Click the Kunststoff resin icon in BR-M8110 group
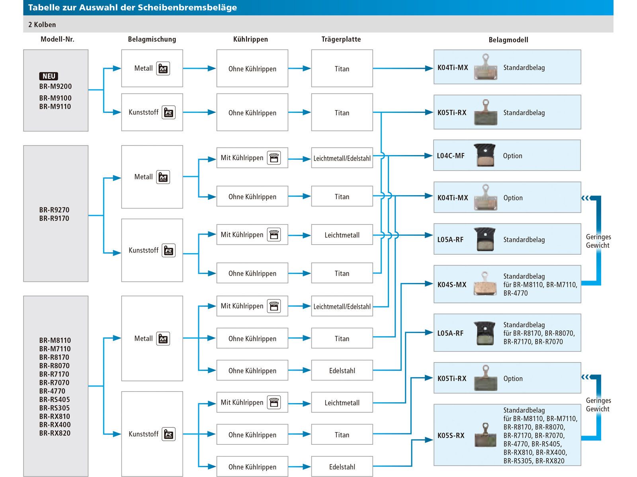The height and width of the screenshot is (477, 637). click(x=169, y=434)
